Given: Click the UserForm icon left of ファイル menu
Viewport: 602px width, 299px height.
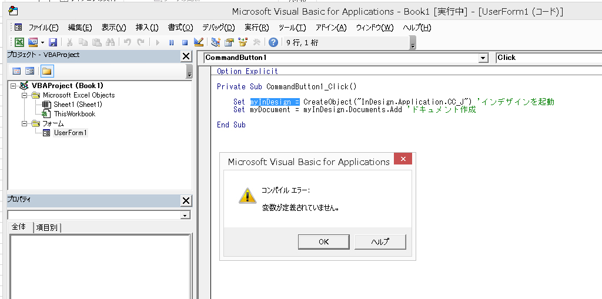Looking at the screenshot, I should [18, 28].
